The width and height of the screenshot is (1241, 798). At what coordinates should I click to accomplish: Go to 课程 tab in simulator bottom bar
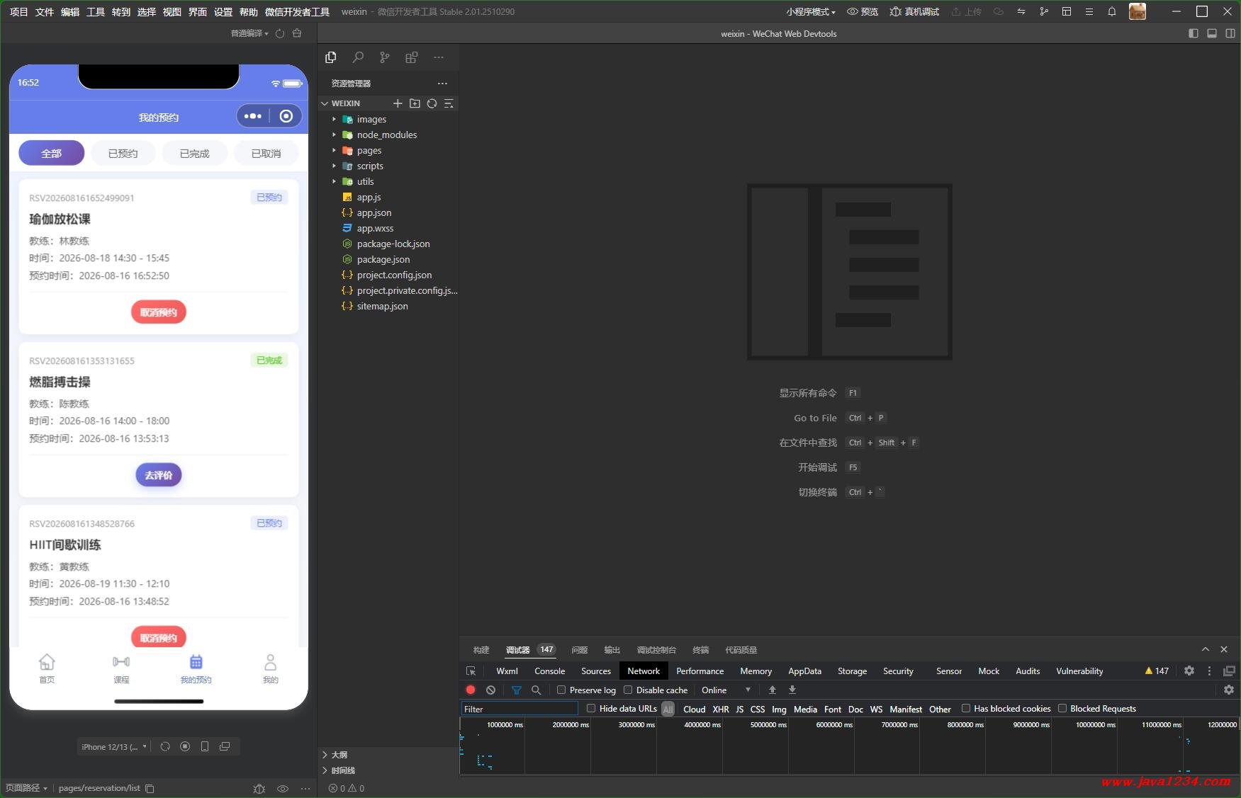click(x=121, y=668)
